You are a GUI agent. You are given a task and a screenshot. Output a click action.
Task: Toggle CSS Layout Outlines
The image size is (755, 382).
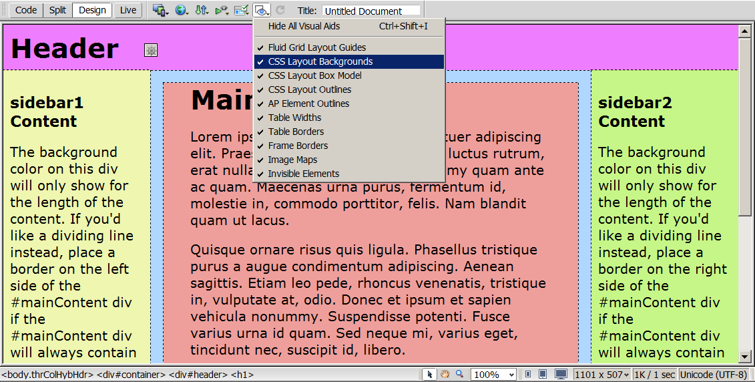click(348, 89)
